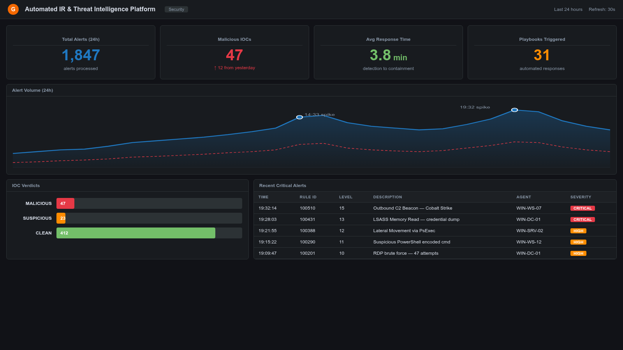This screenshot has width=623, height=350.
Task: Toggle the MALICIOUS verdict filter bar
Action: (65, 203)
